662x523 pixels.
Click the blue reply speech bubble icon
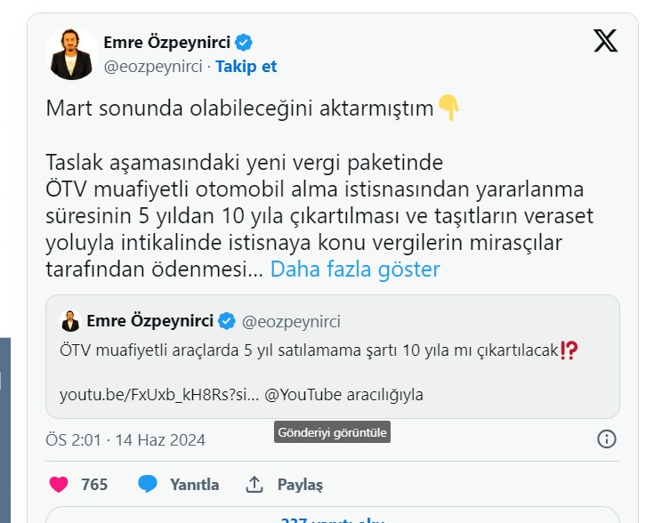point(148,484)
